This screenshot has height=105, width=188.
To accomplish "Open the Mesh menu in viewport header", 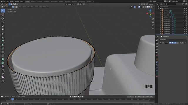I will coord(32,7).
